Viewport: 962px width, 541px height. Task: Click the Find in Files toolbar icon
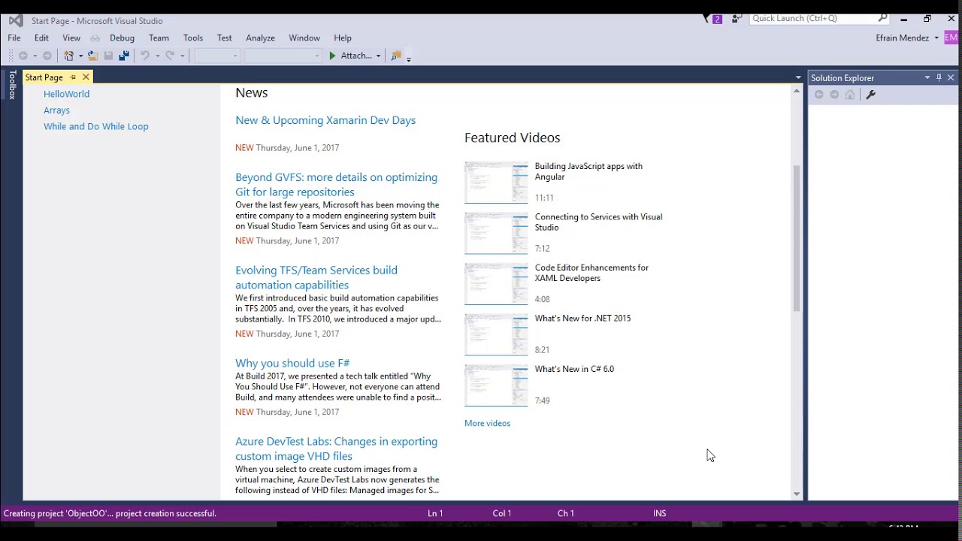coord(395,56)
